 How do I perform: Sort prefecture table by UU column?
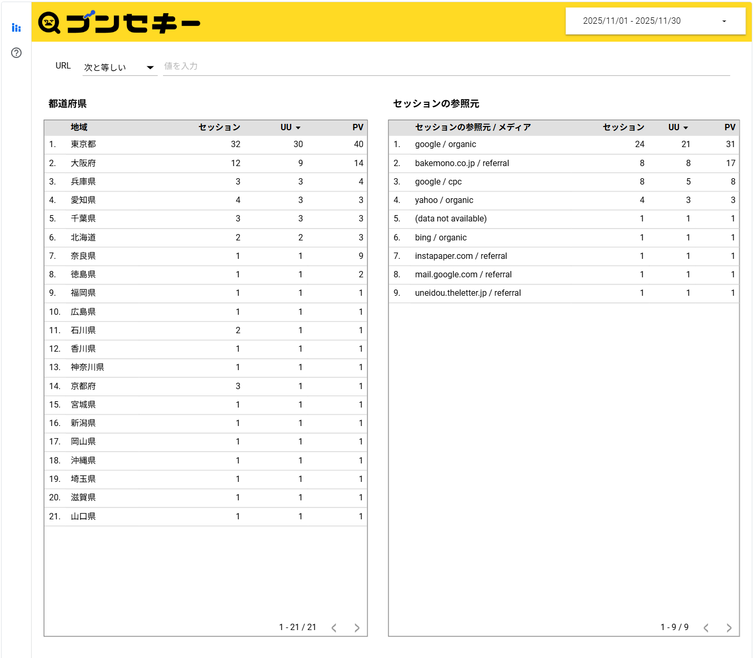(x=290, y=128)
